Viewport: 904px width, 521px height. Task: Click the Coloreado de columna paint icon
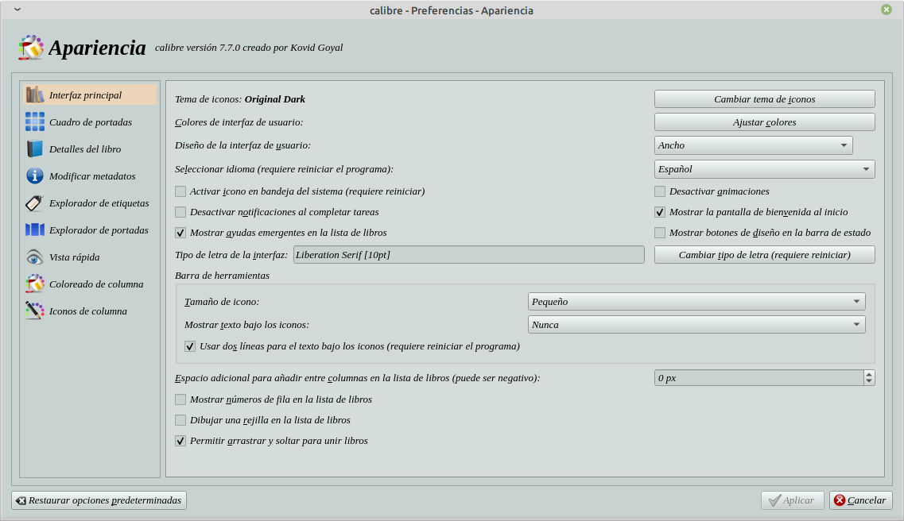point(35,284)
